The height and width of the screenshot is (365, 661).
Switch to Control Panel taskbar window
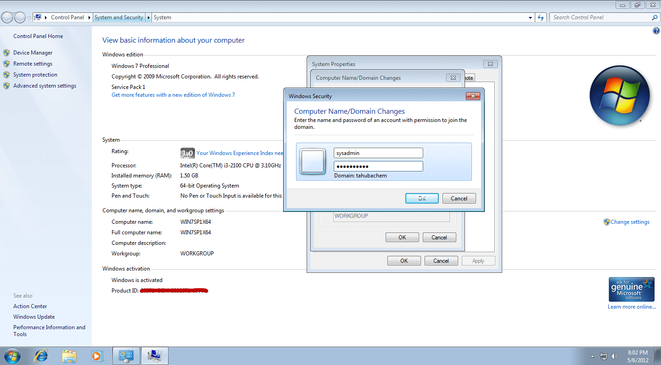pyautogui.click(x=126, y=356)
